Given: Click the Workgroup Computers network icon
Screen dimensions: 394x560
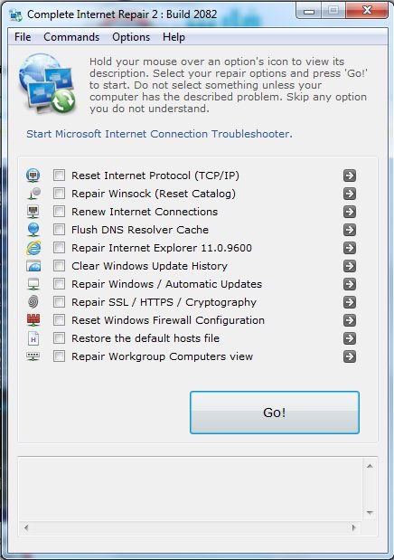Looking at the screenshot, I should click(33, 356).
